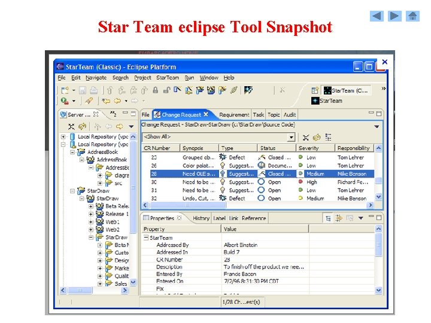Maximize the Properties view panel
This screenshot has height=323, width=431.
click(379, 218)
